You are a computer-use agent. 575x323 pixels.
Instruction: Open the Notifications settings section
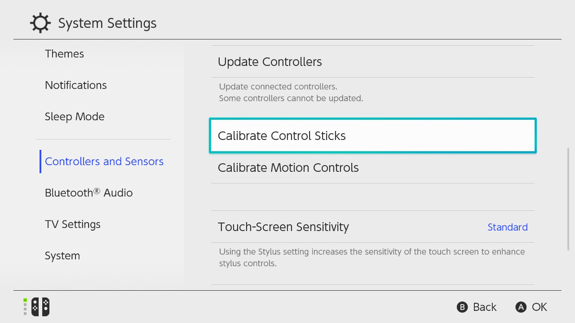click(x=76, y=85)
